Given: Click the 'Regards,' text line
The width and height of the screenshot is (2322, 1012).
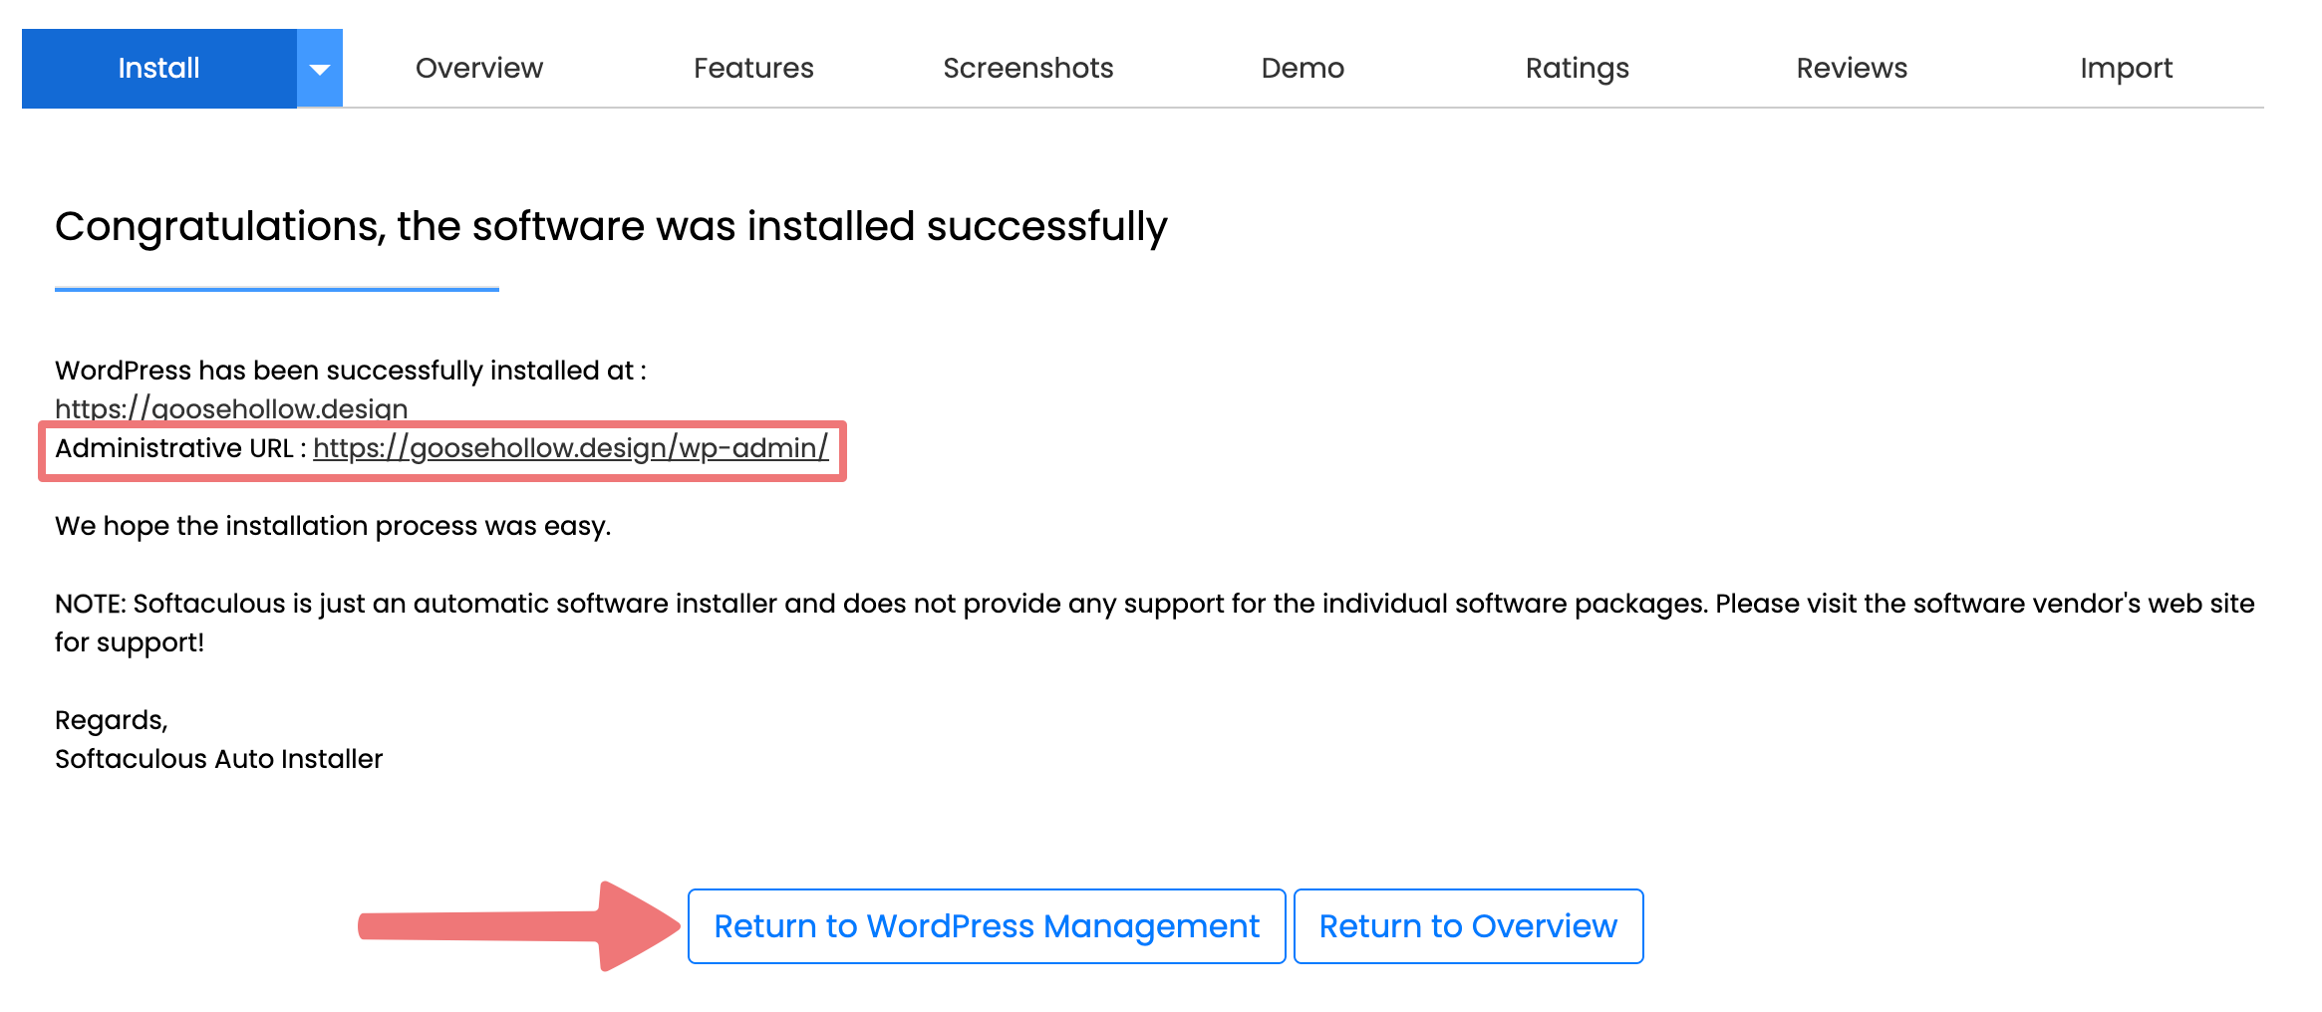Looking at the screenshot, I should click(112, 720).
